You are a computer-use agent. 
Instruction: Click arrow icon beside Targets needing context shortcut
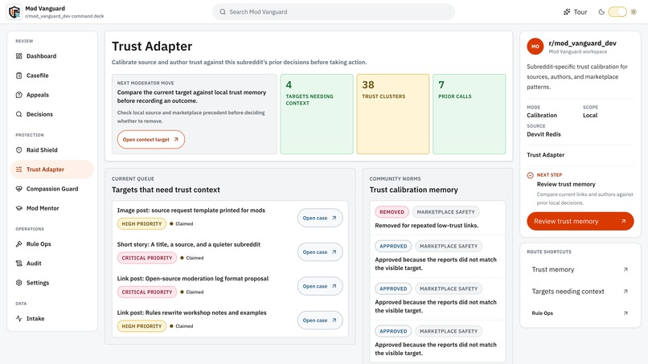click(625, 292)
